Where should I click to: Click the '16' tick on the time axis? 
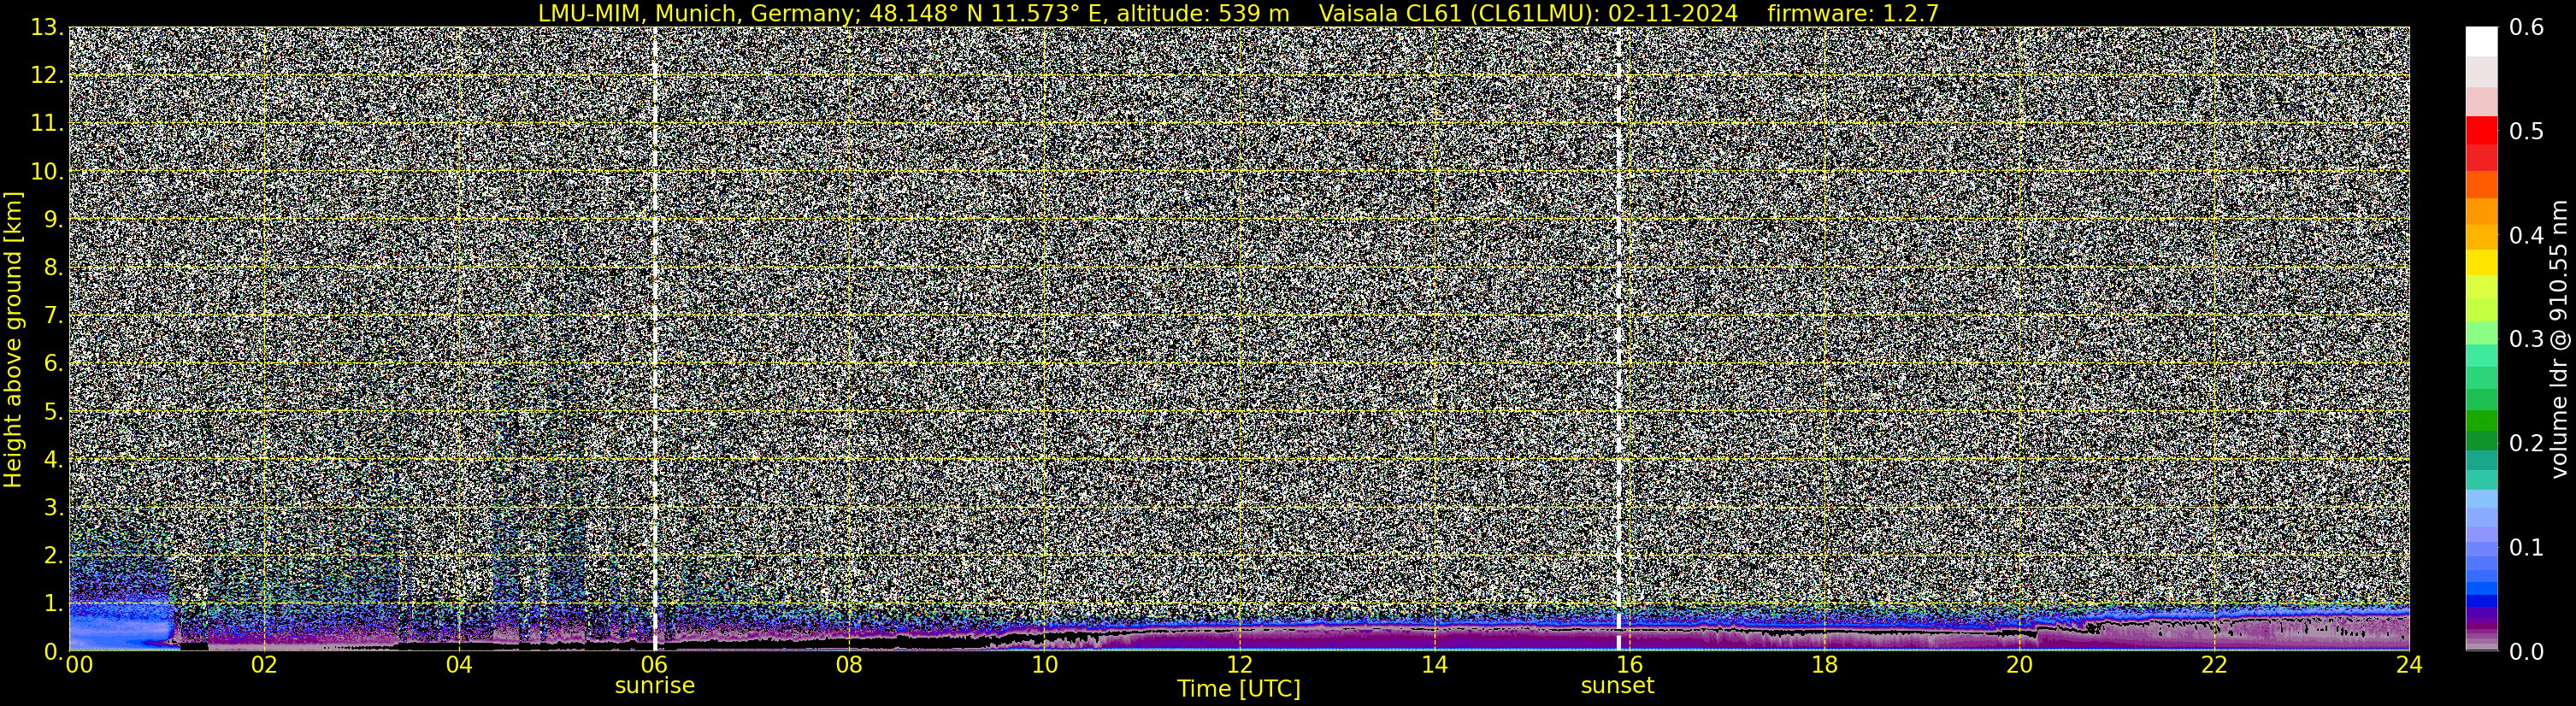pos(1629,665)
